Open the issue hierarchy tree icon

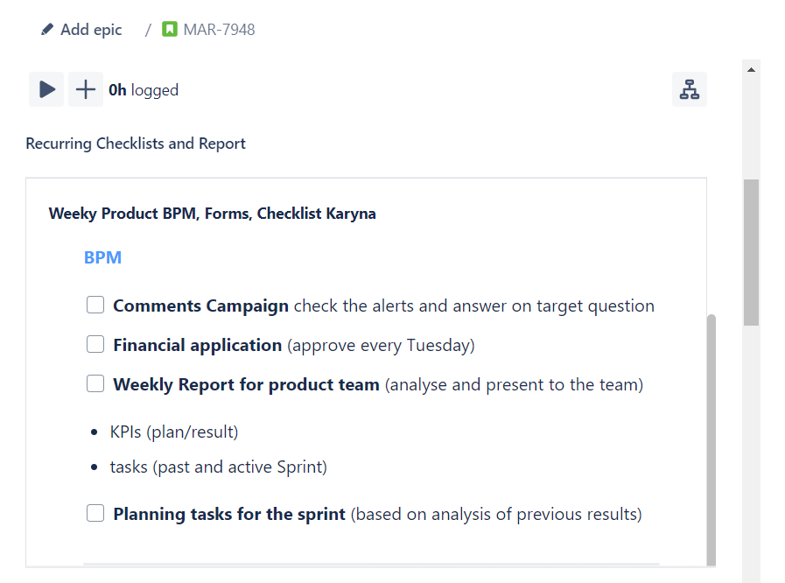click(x=690, y=89)
